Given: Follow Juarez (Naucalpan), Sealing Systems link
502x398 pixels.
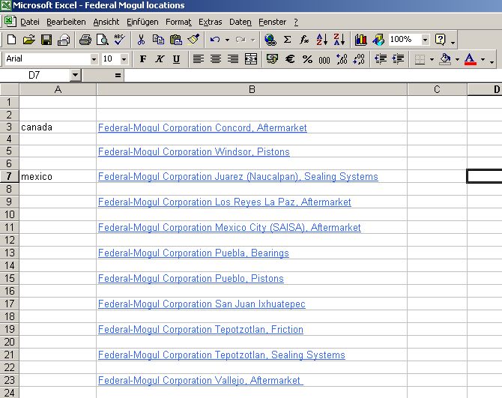Looking at the screenshot, I should click(238, 176).
